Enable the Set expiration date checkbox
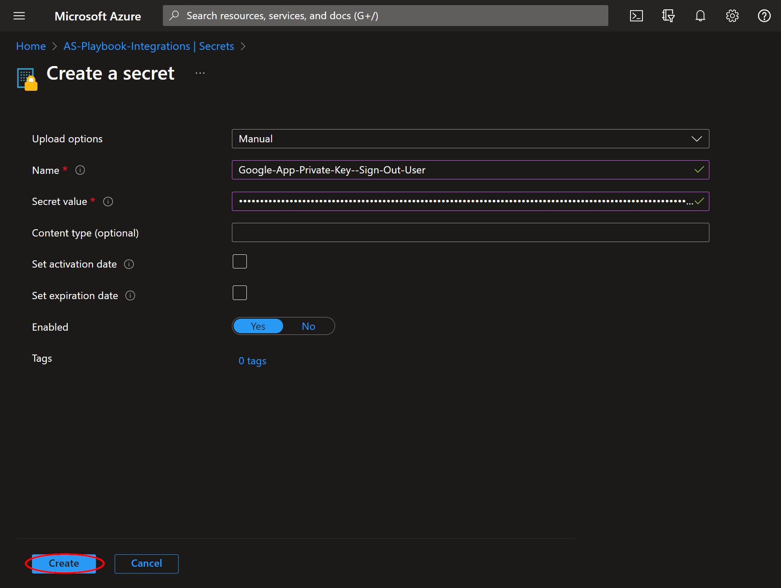The height and width of the screenshot is (588, 781). click(240, 293)
